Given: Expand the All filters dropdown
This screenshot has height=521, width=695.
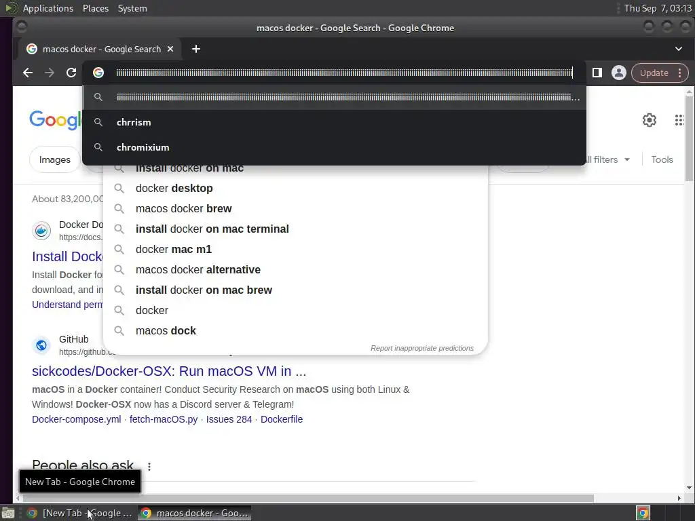Looking at the screenshot, I should click(607, 159).
